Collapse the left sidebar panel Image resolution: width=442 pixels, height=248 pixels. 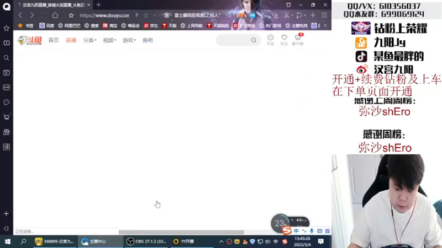(x=7, y=228)
